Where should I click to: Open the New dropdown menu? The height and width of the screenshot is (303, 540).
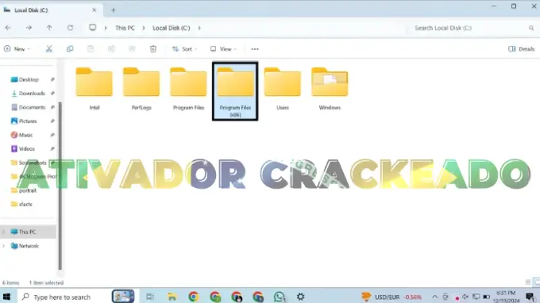(17, 49)
